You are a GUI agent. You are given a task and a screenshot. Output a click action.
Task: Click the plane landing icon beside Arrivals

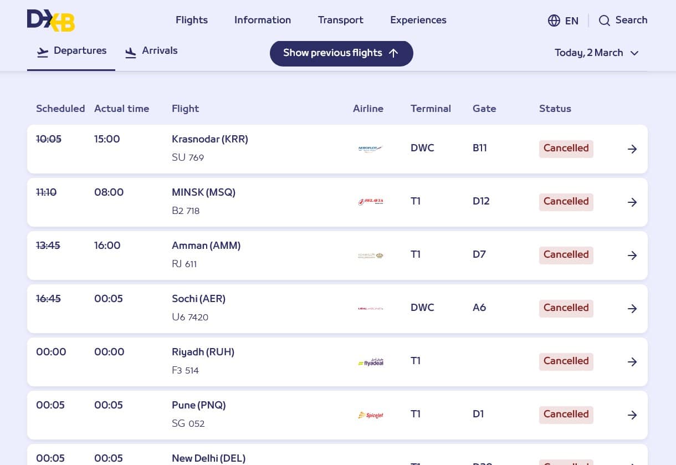[131, 52]
